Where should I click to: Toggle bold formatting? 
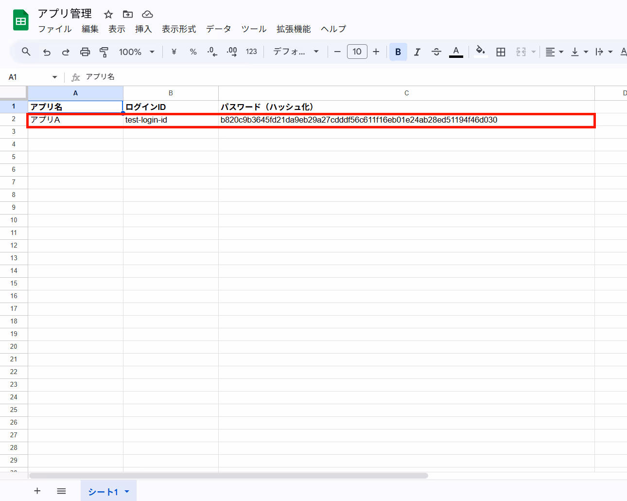pos(398,52)
